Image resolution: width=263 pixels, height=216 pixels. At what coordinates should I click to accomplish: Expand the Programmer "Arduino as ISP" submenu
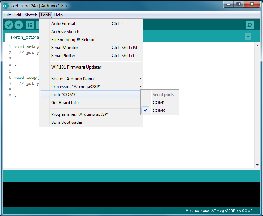coord(91,114)
